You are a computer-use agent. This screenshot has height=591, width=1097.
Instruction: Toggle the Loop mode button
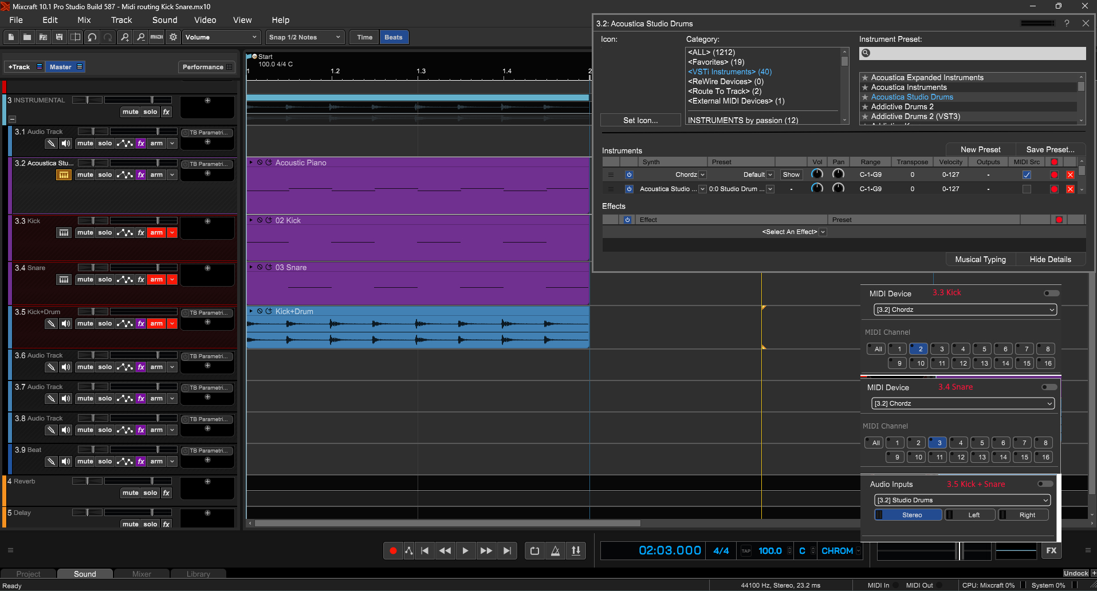pos(534,550)
